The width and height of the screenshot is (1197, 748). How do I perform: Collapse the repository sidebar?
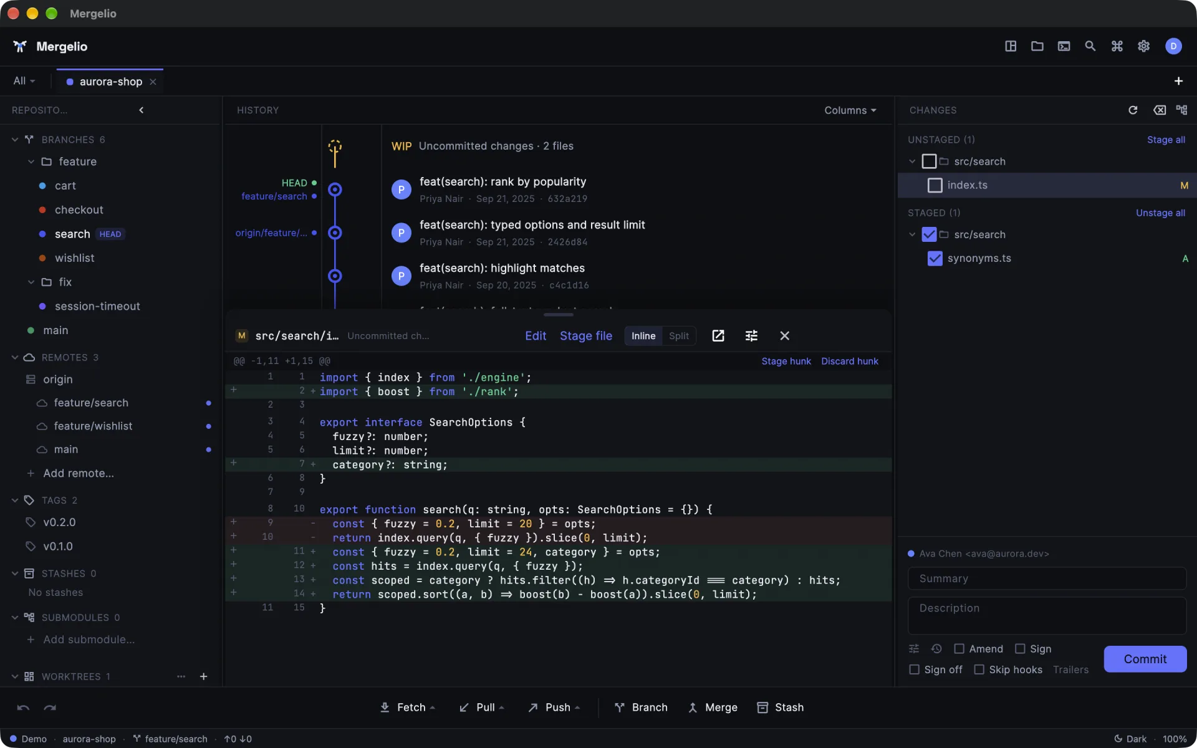tap(142, 110)
